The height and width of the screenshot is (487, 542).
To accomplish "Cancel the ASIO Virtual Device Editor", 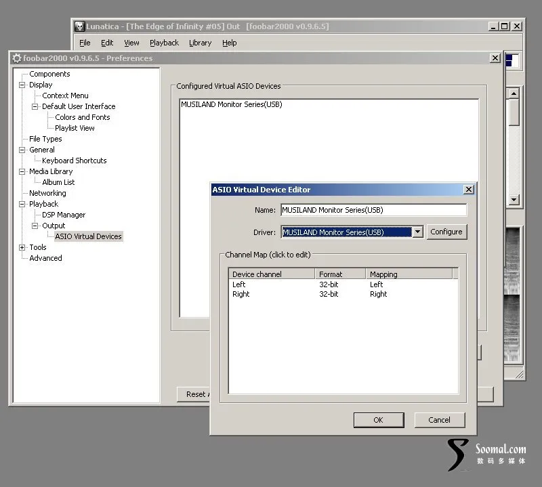I will point(439,420).
